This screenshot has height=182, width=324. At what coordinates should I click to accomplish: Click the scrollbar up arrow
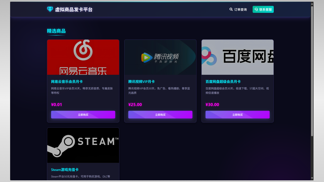click(x=312, y=4)
